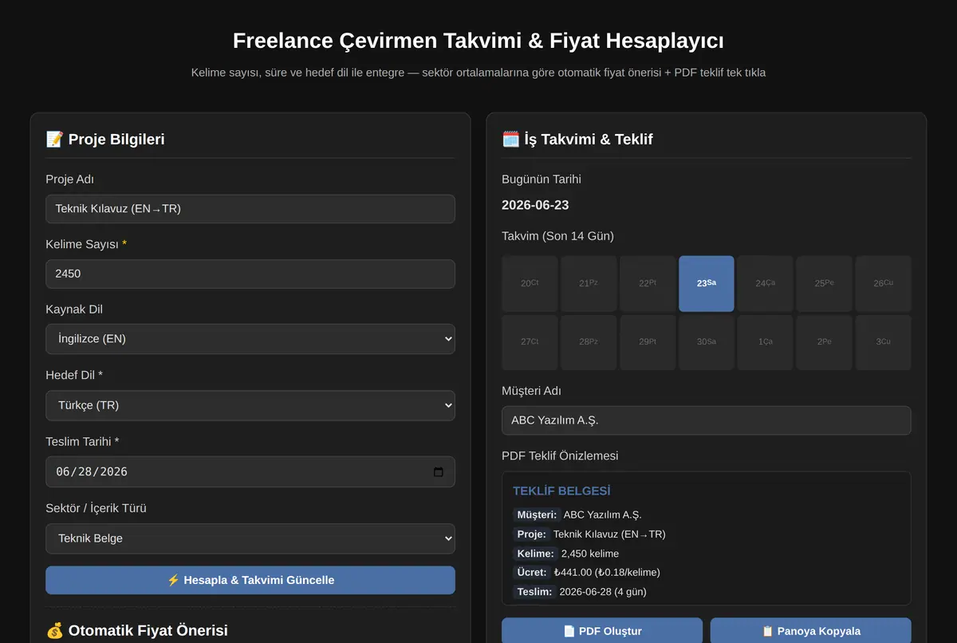Select highlighted calendar day 23 Sa
957x643 pixels.
pos(707,283)
